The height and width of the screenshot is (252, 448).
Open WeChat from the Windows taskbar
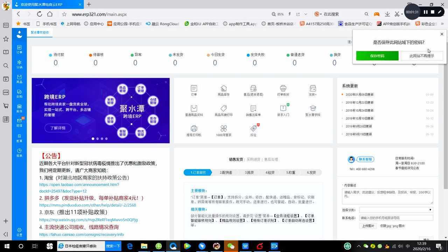(x=231, y=246)
